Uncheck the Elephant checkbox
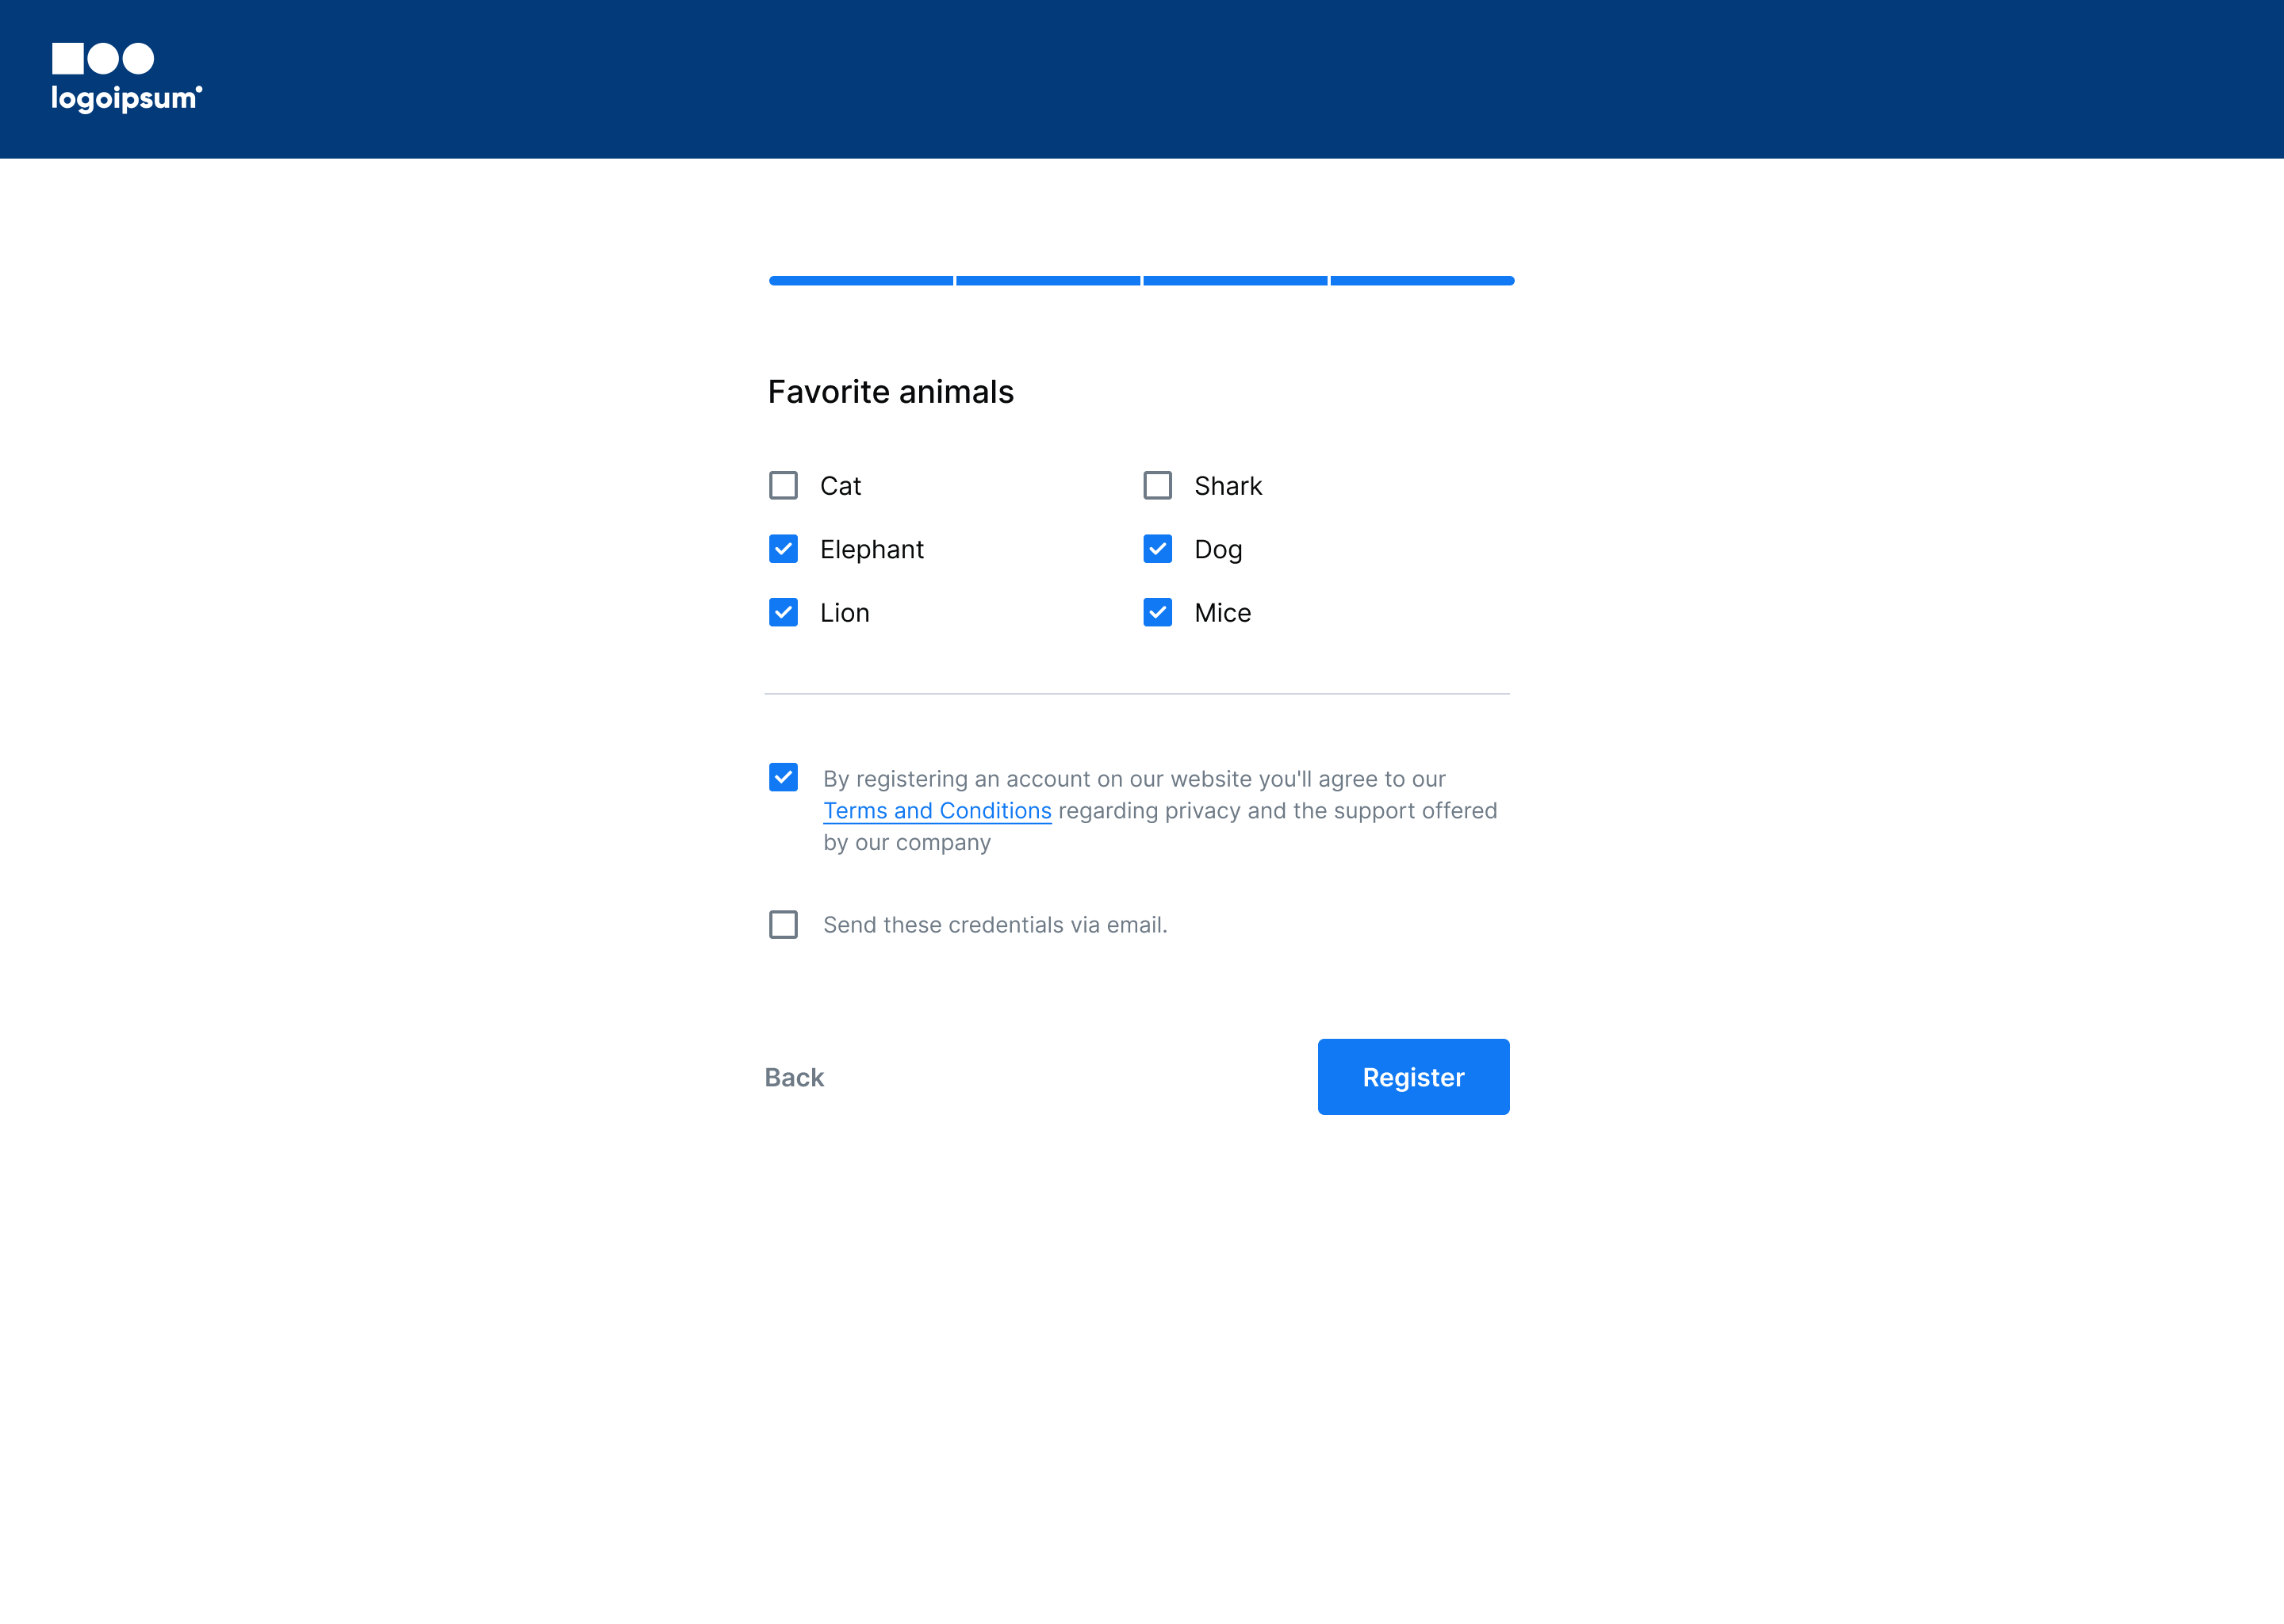The image size is (2284, 1624). click(783, 549)
